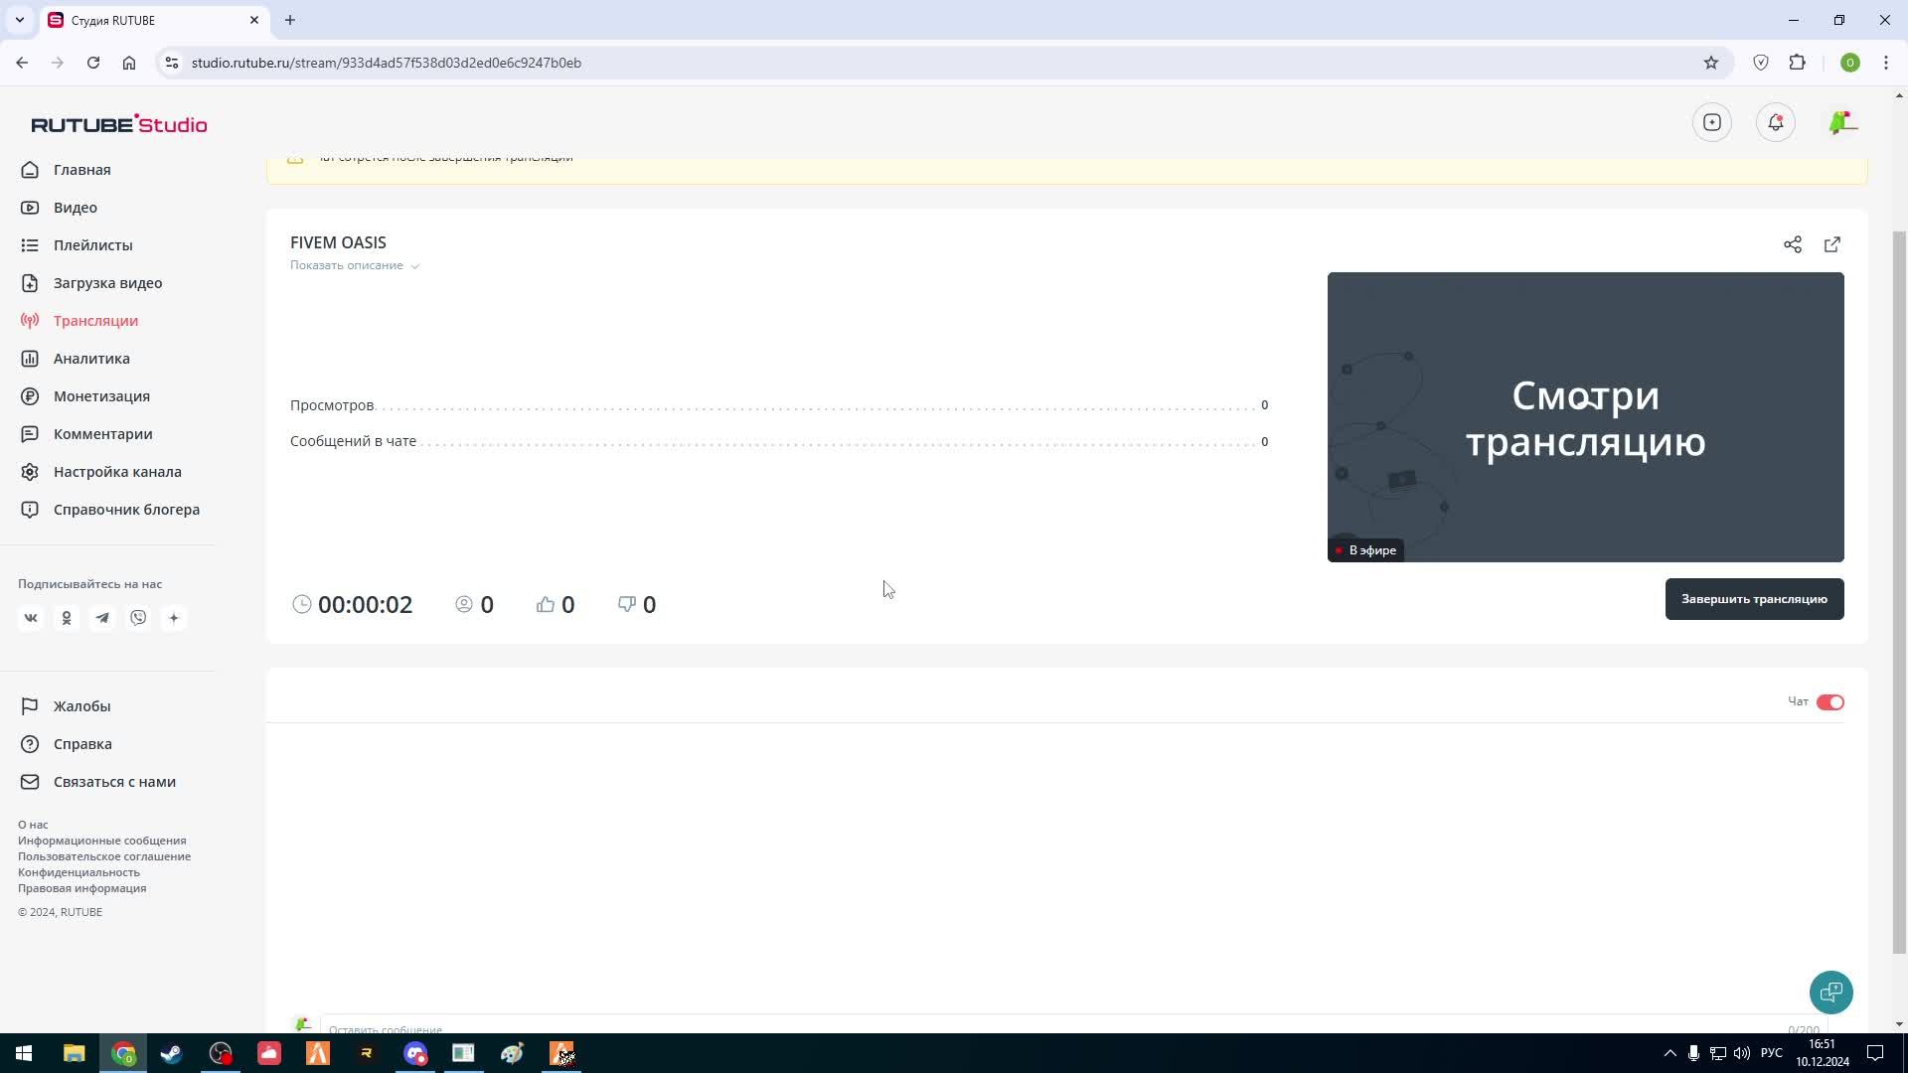Open Пользовательское соглашение link

104,856
